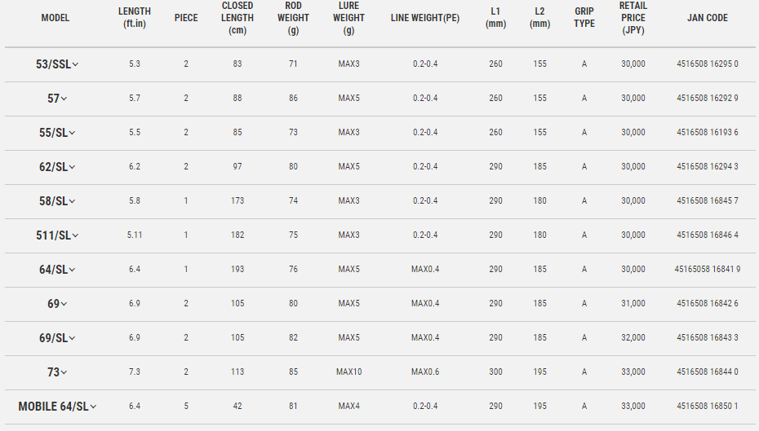Click the GRIP TYPE column header
The image size is (759, 431).
click(584, 17)
